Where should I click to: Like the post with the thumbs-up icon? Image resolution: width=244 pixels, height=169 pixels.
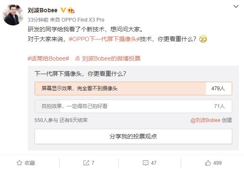tap(208, 163)
